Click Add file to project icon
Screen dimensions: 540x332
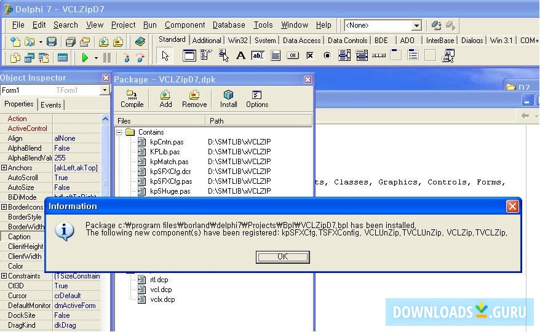(x=103, y=42)
